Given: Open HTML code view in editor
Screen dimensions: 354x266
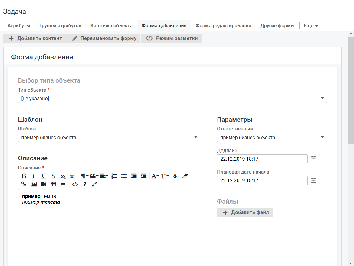Looking at the screenshot, I should tap(75, 184).
